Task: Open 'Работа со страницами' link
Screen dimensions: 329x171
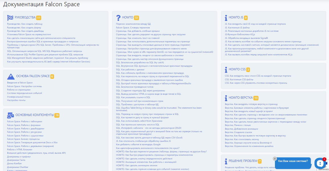Action: (19, 90)
